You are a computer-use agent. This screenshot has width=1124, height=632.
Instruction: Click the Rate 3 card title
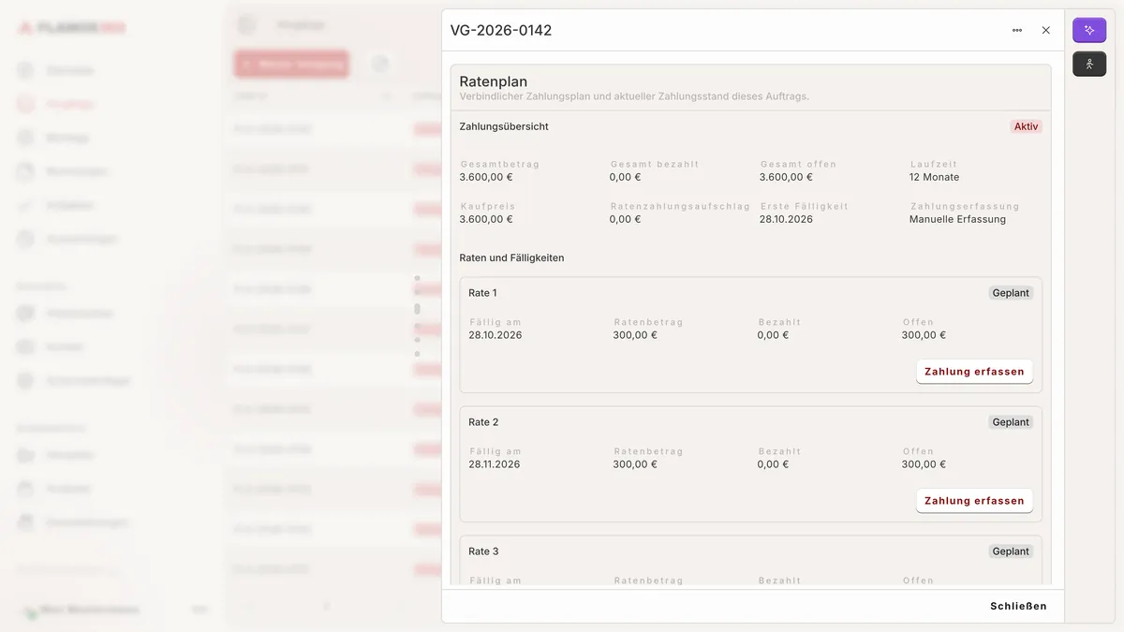(483, 551)
